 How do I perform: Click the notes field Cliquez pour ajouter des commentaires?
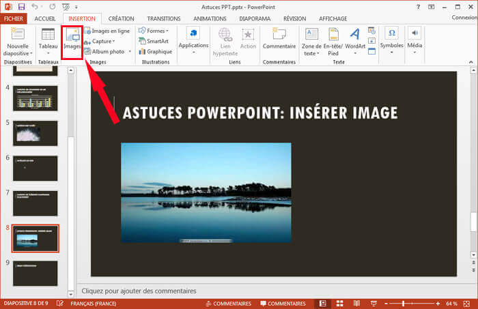tap(139, 291)
